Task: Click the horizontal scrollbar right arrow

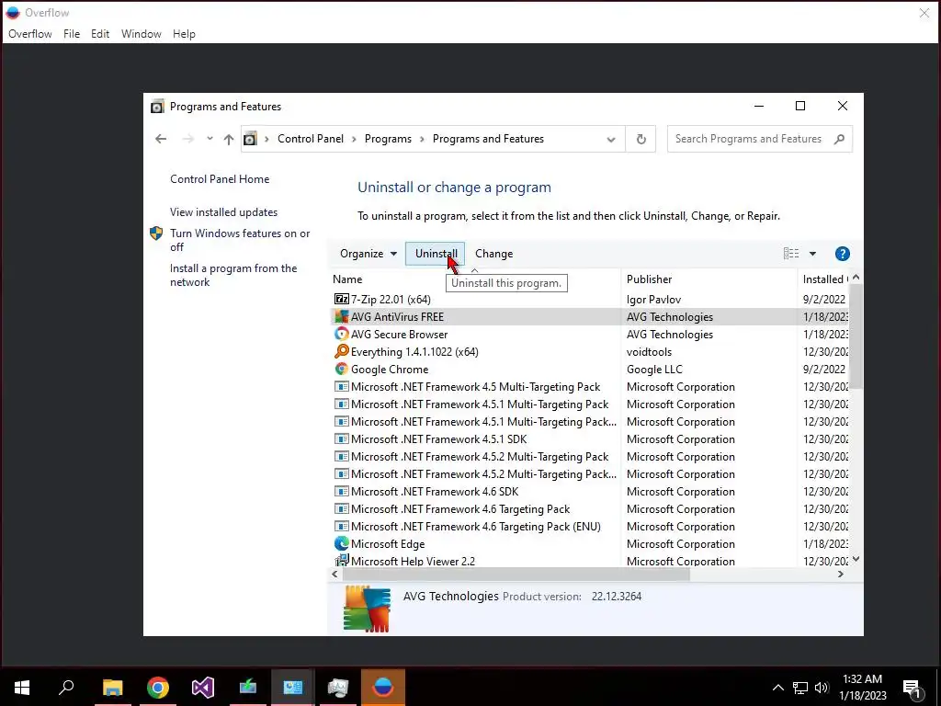Action: [x=840, y=574]
